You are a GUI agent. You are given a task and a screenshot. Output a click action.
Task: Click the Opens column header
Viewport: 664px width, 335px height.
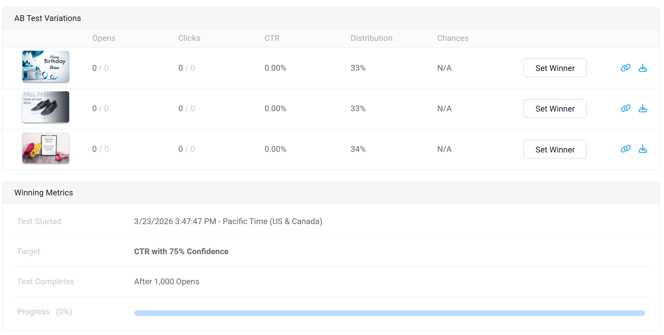coord(104,38)
